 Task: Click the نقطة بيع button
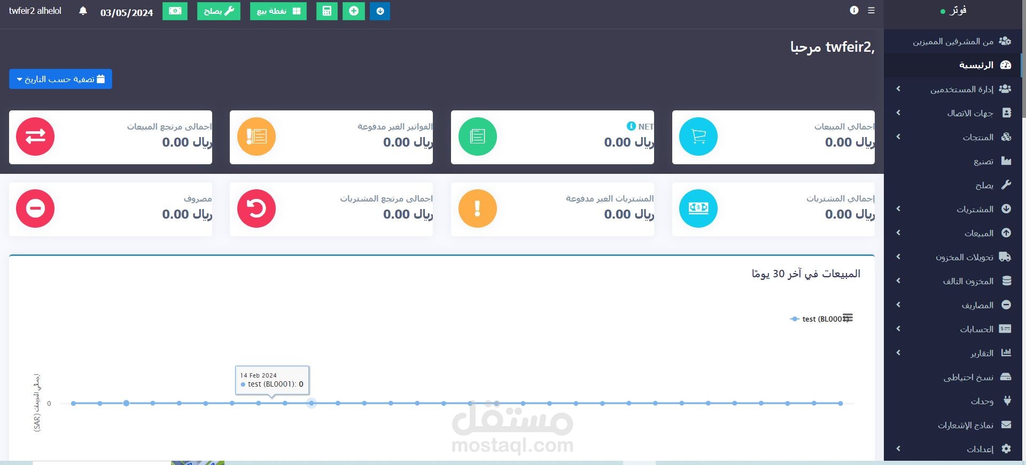click(278, 11)
